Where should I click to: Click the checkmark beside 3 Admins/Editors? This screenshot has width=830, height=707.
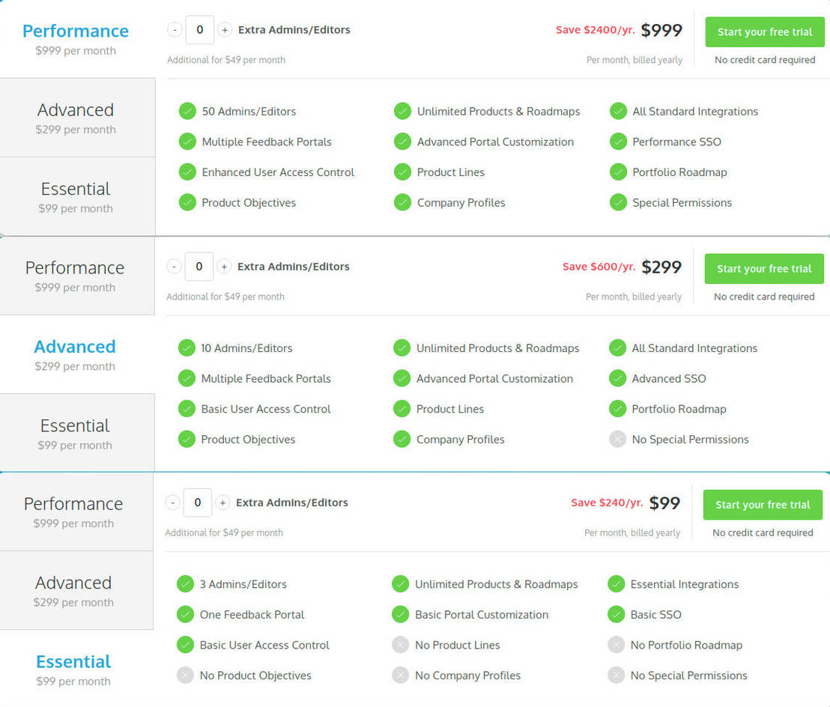[185, 583]
